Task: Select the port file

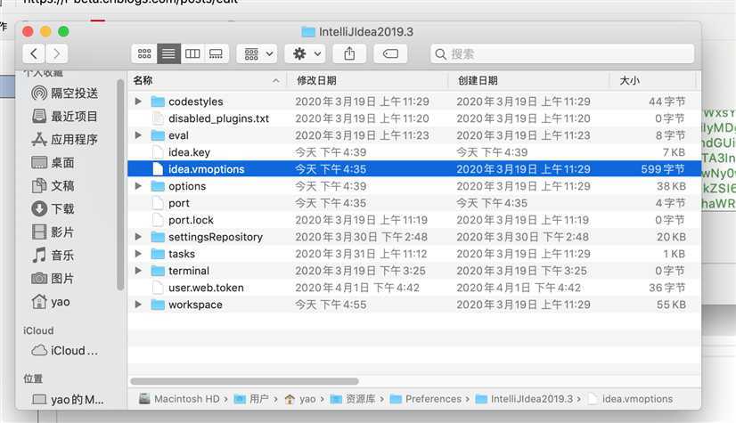Action: 414,203
